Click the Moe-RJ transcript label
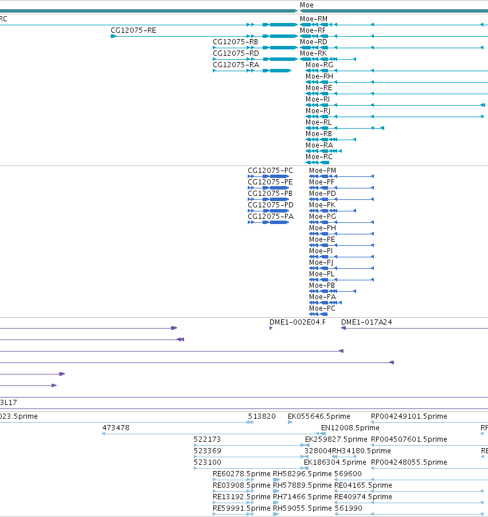The image size is (488, 517). 318,111
